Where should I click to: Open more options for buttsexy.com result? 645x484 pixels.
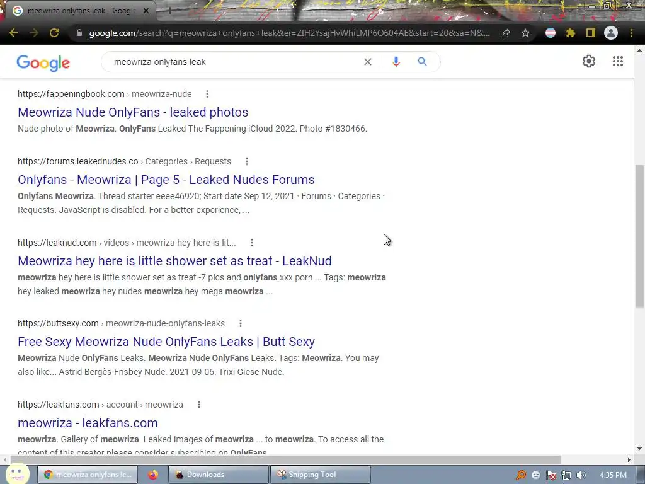pyautogui.click(x=241, y=323)
